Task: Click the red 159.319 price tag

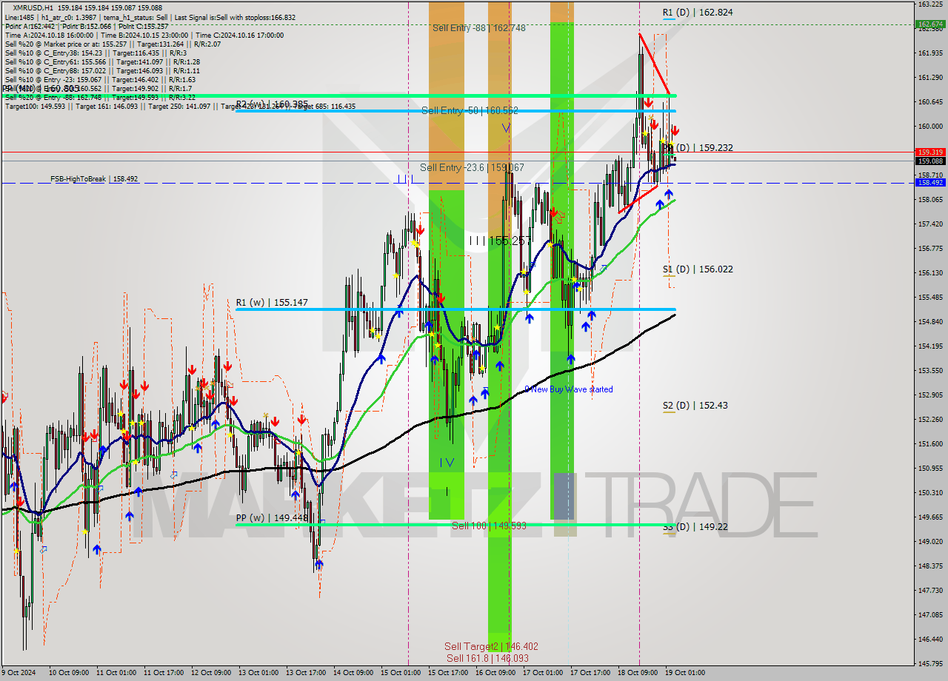Action: point(930,152)
